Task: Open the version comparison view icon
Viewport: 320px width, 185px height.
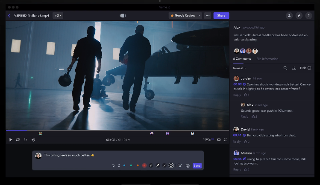Action: (123, 15)
